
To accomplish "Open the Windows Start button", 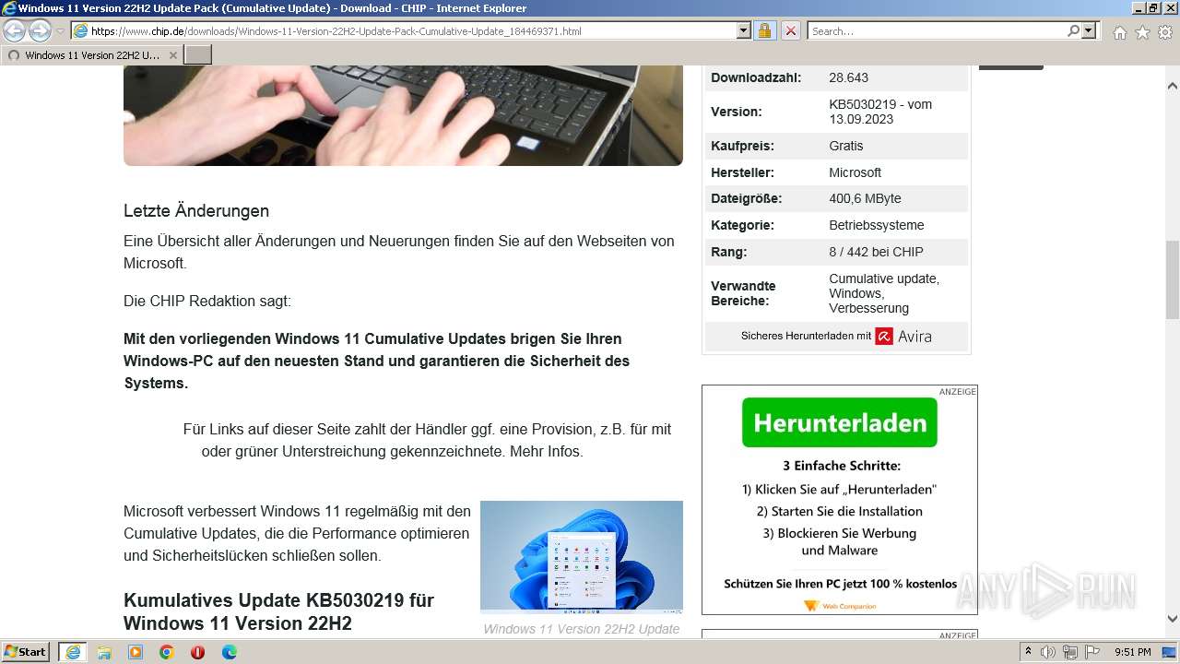I will point(26,652).
